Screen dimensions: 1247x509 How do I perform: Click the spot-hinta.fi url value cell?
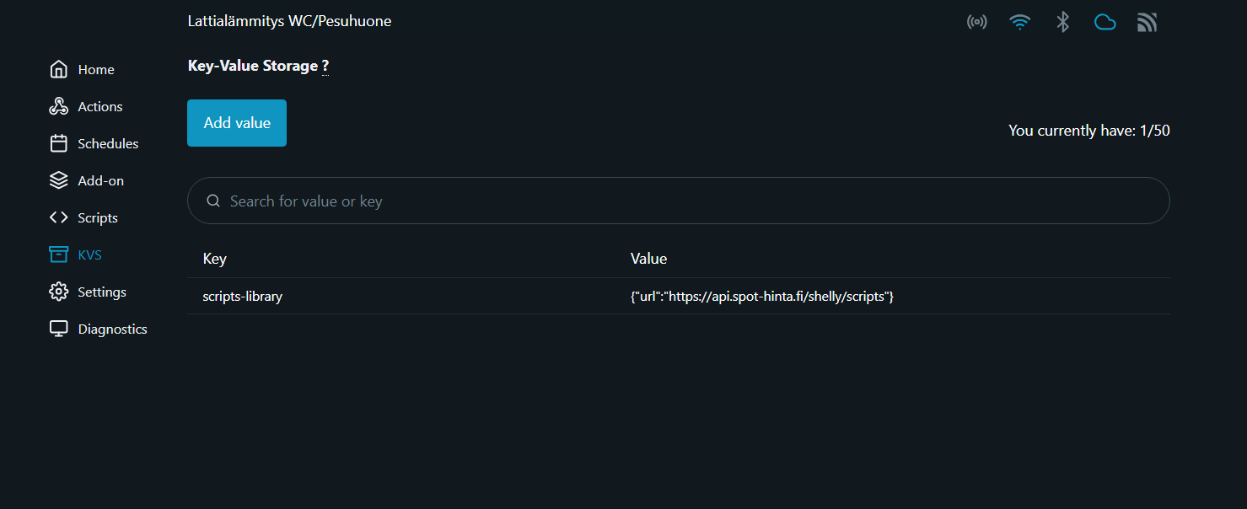pyautogui.click(x=761, y=297)
